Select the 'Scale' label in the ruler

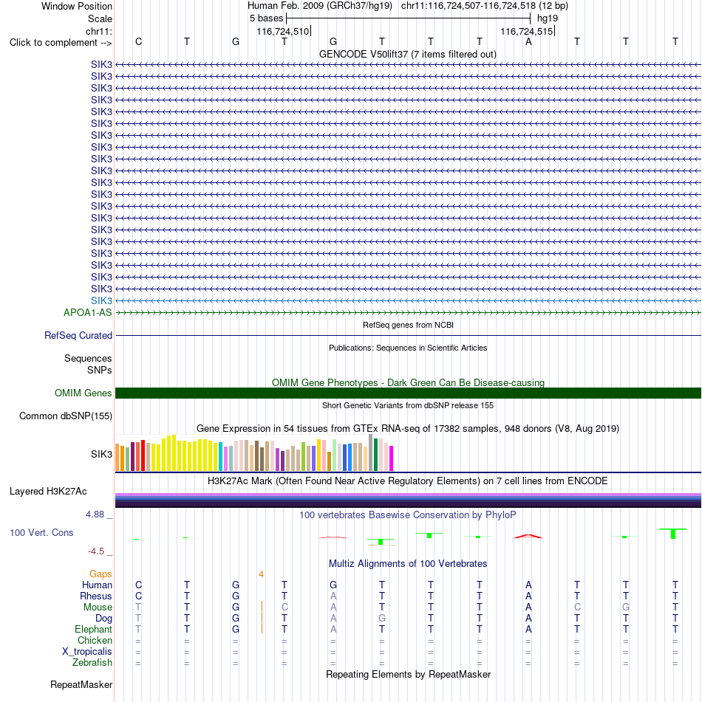pos(100,18)
